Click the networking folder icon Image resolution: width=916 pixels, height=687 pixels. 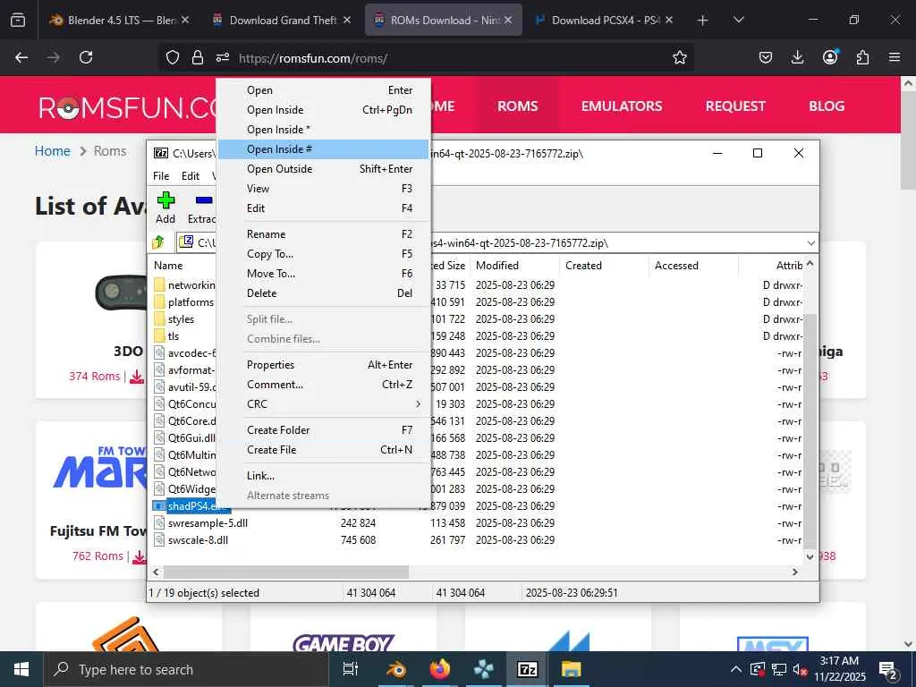(x=159, y=285)
